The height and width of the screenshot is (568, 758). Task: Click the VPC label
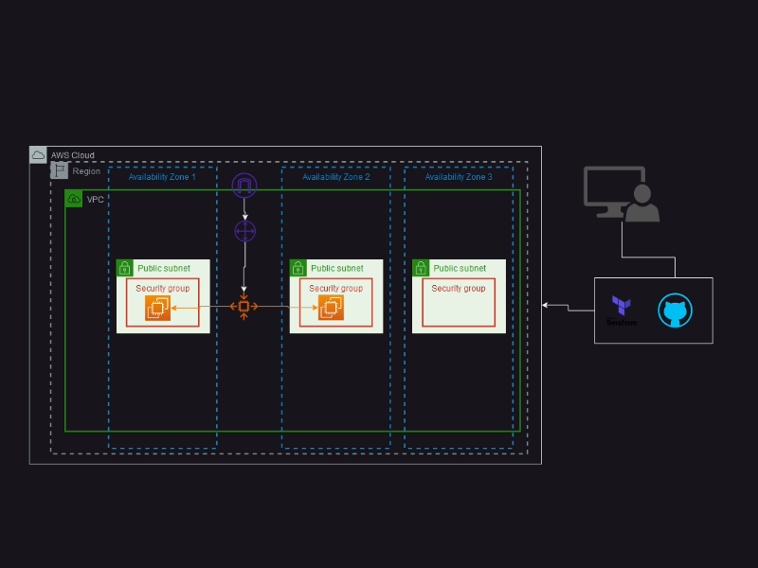point(96,200)
